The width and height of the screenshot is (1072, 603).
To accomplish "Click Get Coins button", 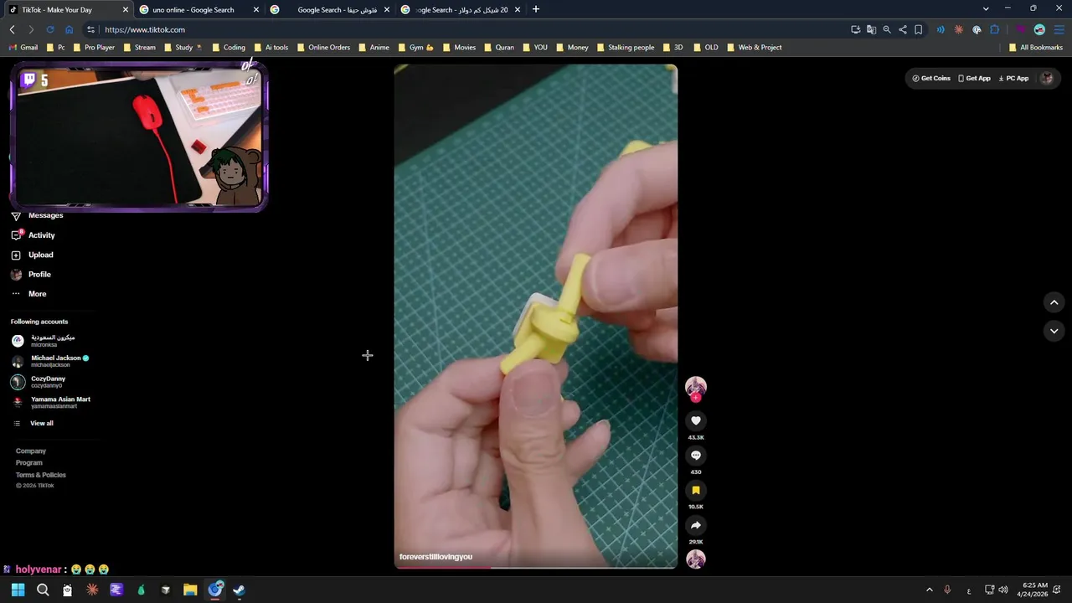I will point(931,78).
